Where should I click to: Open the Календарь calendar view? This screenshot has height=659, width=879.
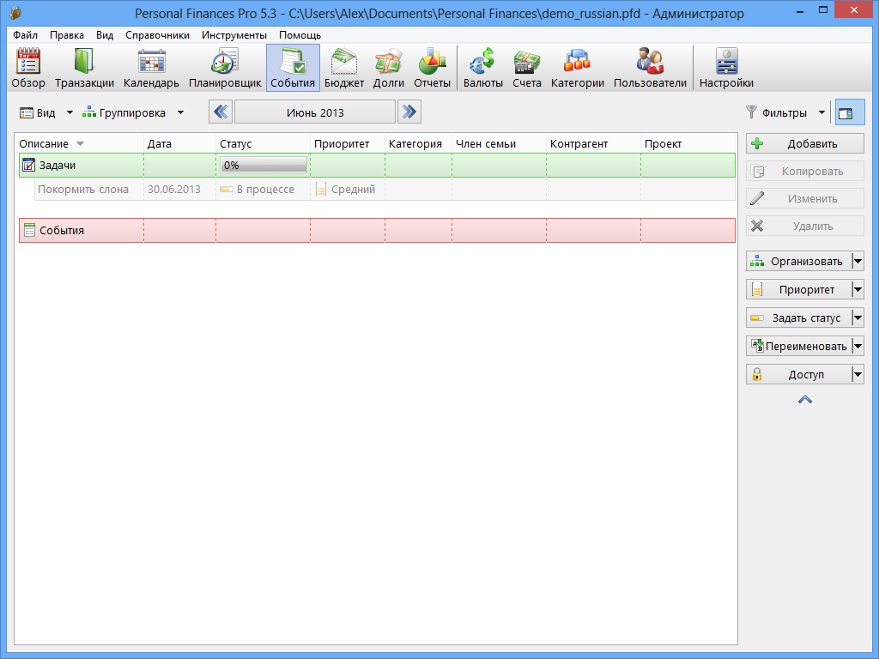151,68
